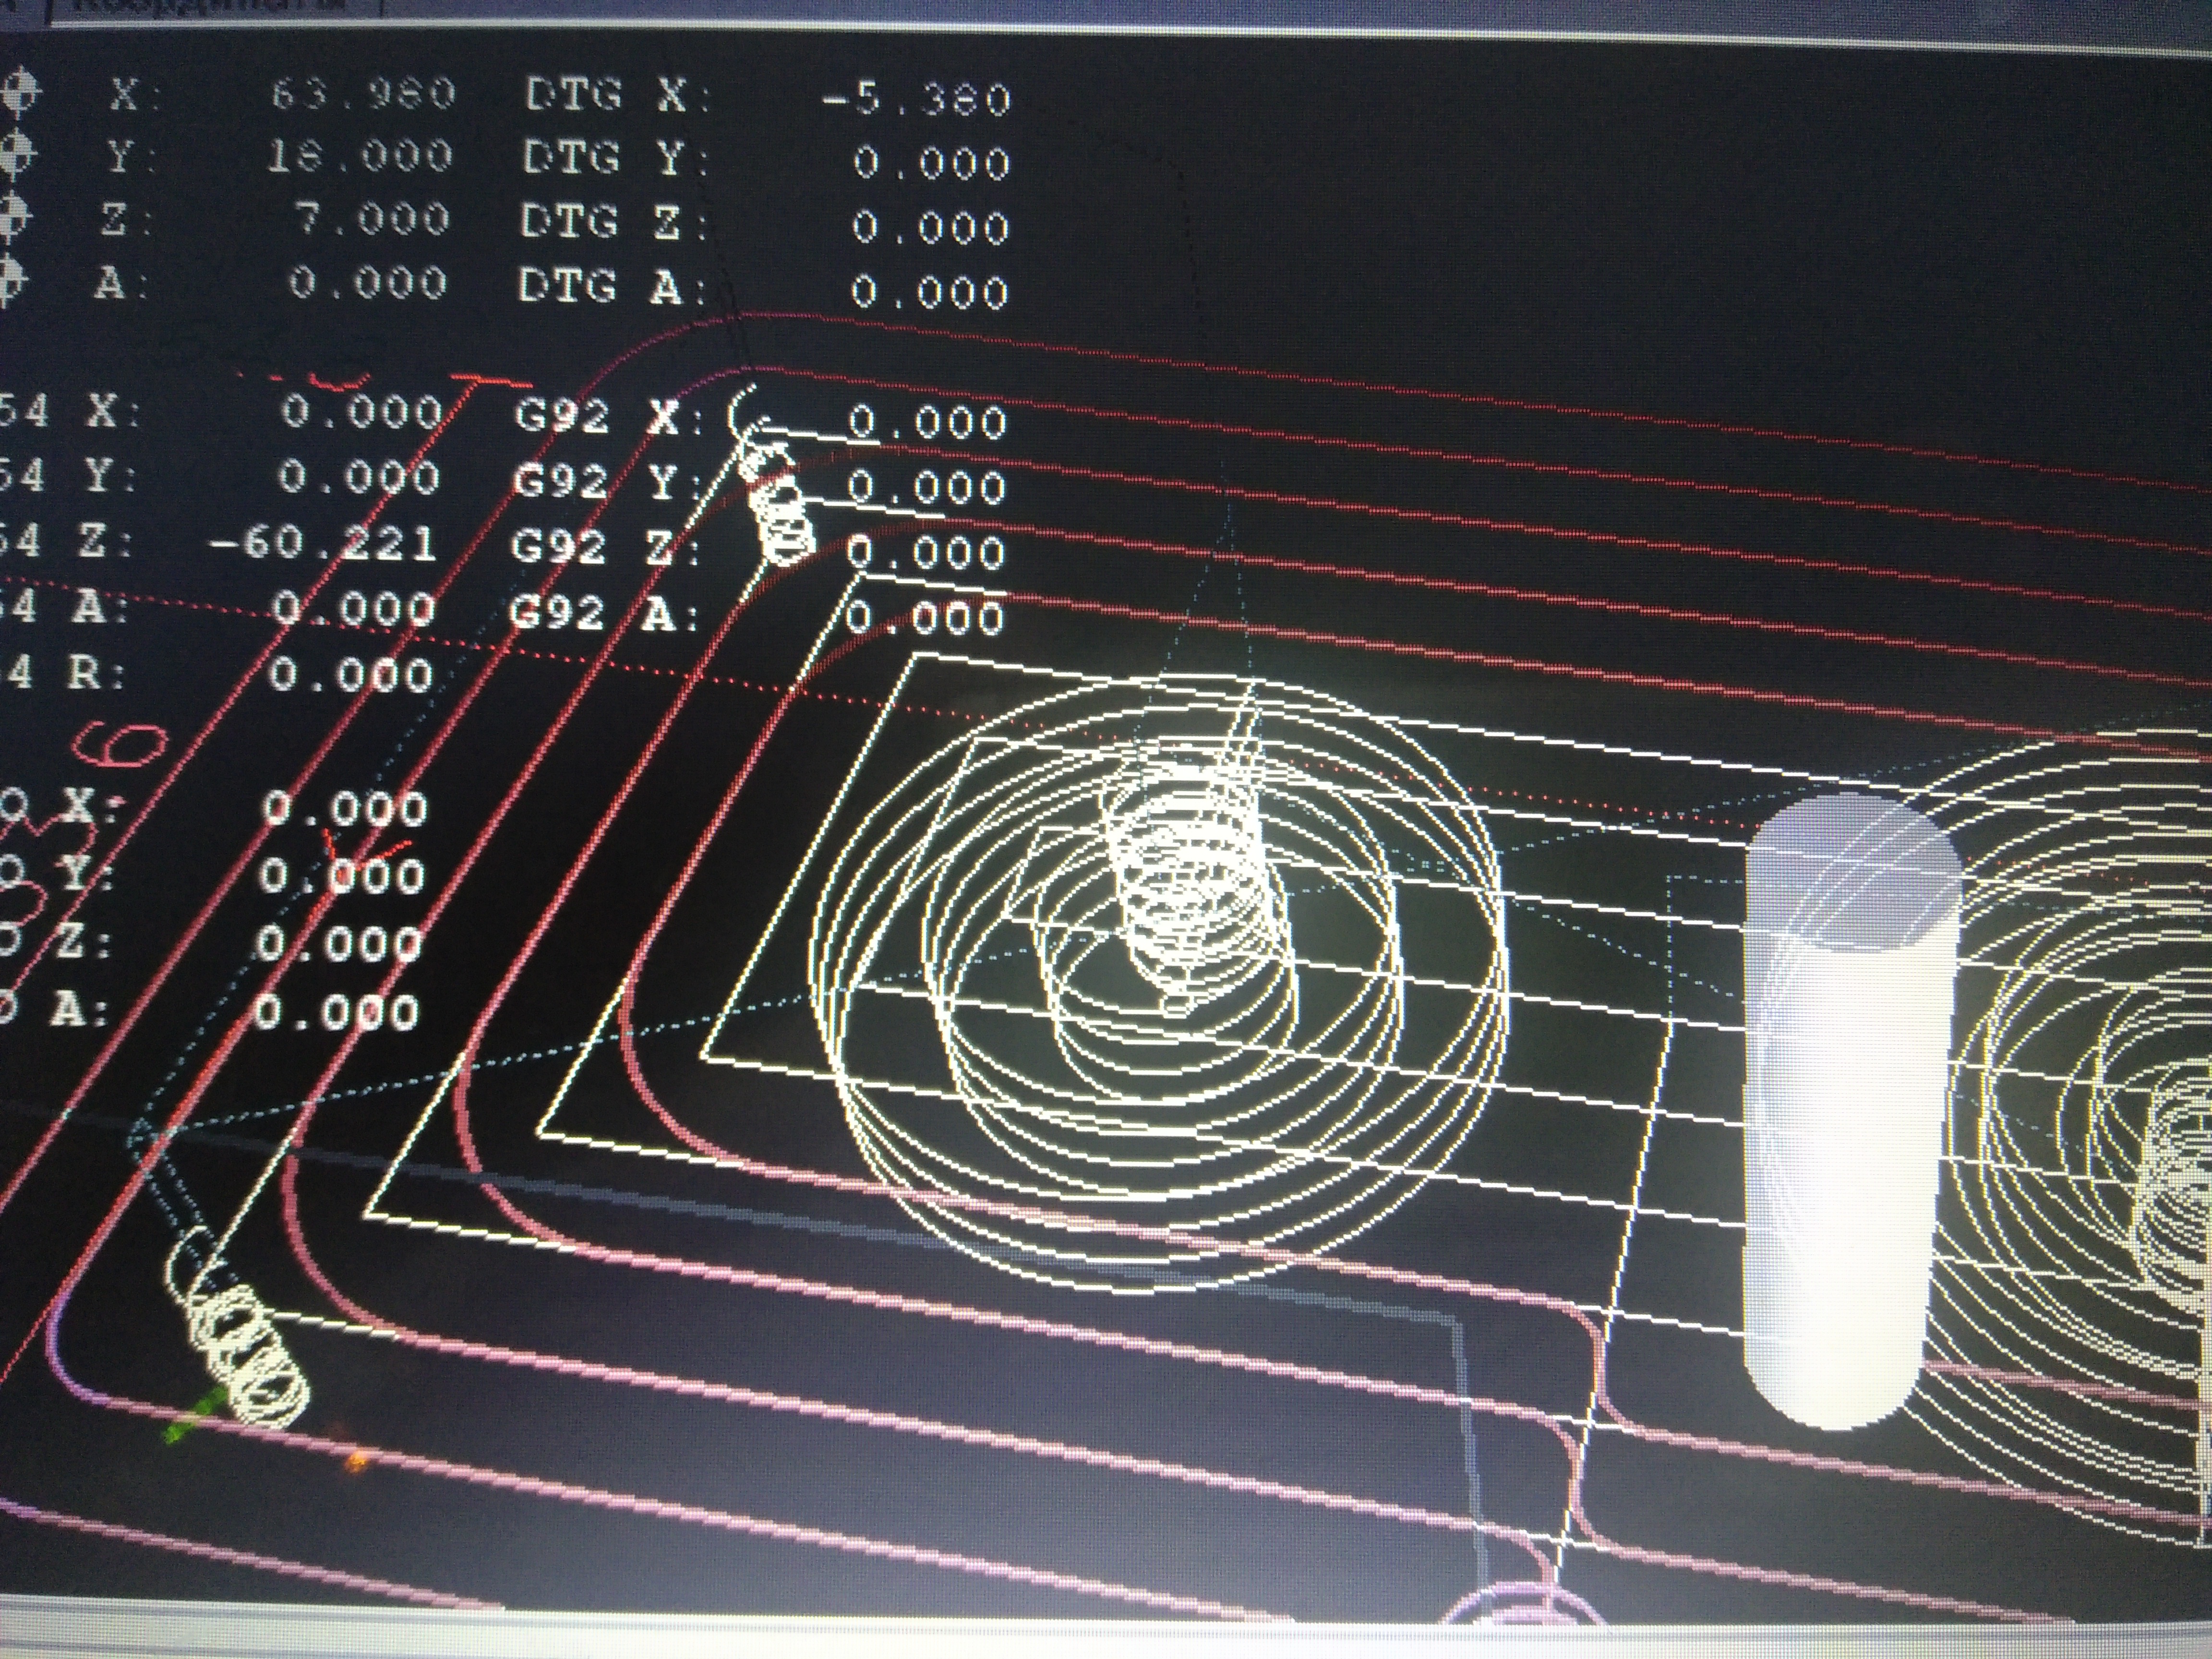Click the homed icon beside Y axis
The image size is (2212, 1659).
coord(15,155)
